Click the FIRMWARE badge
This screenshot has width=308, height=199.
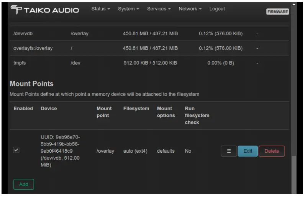click(278, 12)
